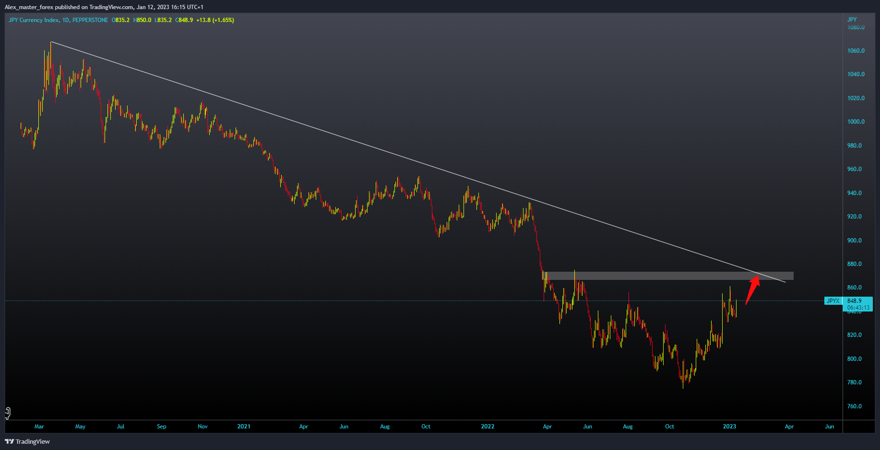The image size is (880, 450).
Task: Click the JPYX symbol tag on price axis
Action: (x=833, y=301)
